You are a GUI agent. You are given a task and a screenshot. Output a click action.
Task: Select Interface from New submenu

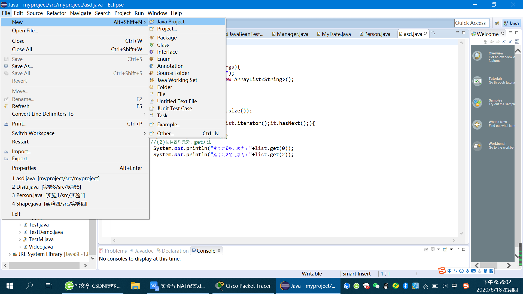click(x=167, y=51)
